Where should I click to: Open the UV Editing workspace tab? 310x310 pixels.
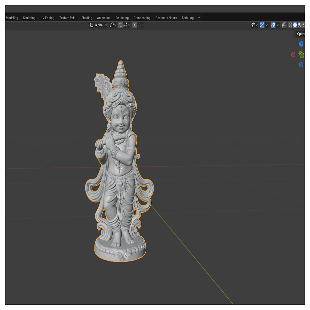[48, 18]
